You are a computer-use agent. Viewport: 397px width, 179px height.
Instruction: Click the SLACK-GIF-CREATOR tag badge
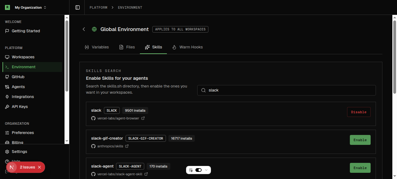pyautogui.click(x=146, y=138)
